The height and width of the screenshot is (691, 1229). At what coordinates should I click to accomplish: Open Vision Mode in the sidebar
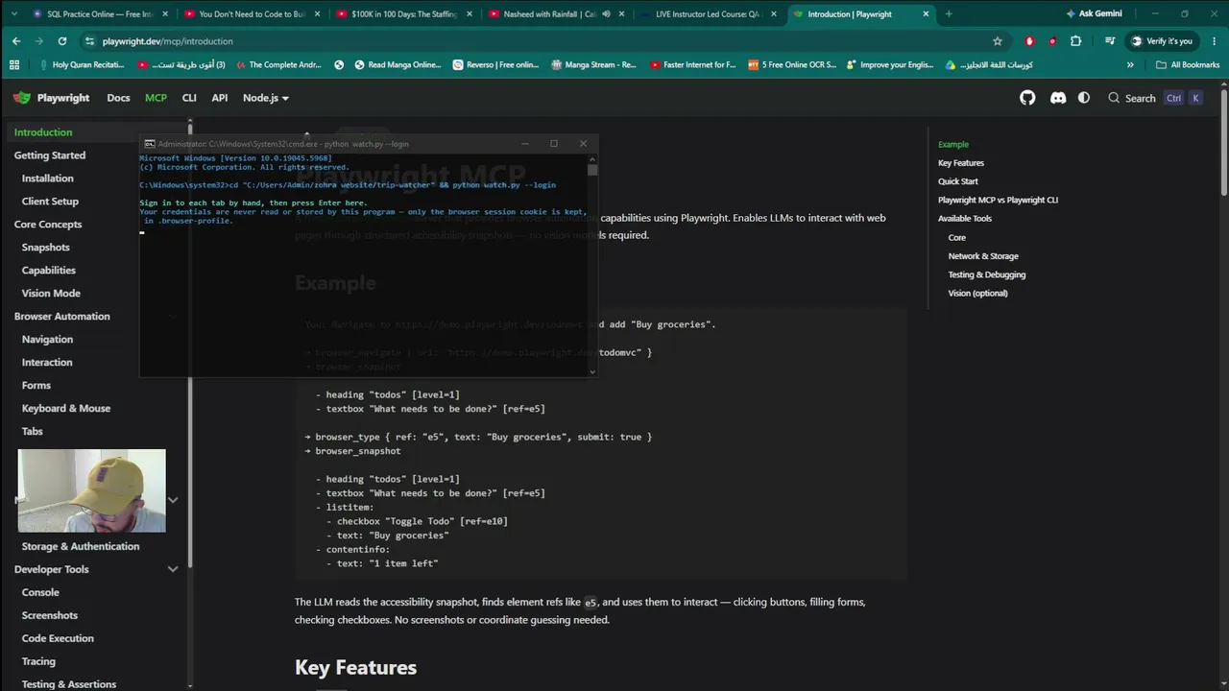coord(51,294)
